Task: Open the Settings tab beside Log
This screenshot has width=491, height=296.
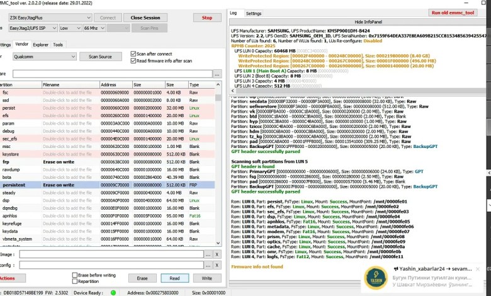Action: pyautogui.click(x=254, y=13)
